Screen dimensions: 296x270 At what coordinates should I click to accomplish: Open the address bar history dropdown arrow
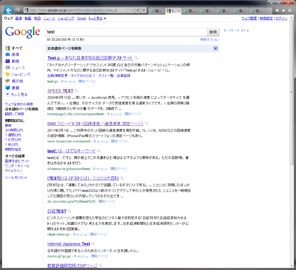coord(132,10)
